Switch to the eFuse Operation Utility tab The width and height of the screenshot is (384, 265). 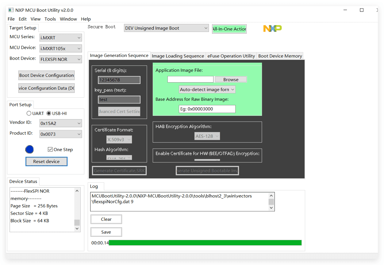point(231,56)
